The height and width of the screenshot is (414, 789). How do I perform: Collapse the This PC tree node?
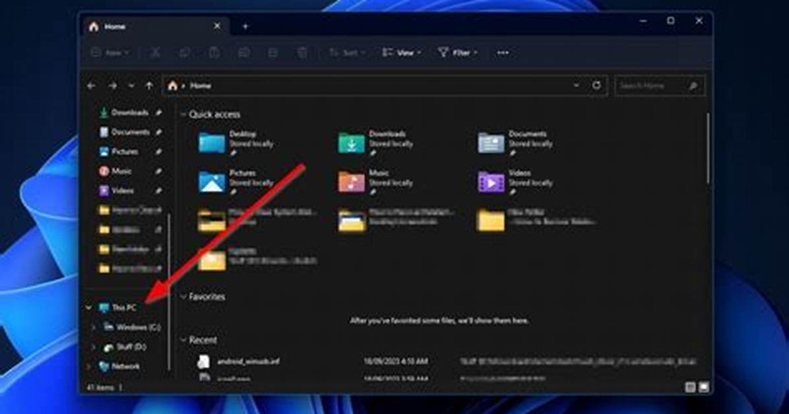[x=89, y=307]
